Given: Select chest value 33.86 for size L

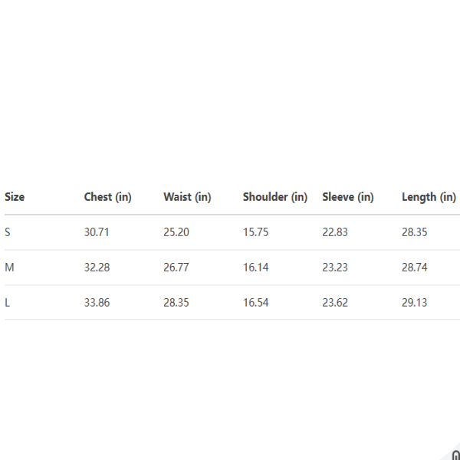Looking at the screenshot, I should (97, 303).
